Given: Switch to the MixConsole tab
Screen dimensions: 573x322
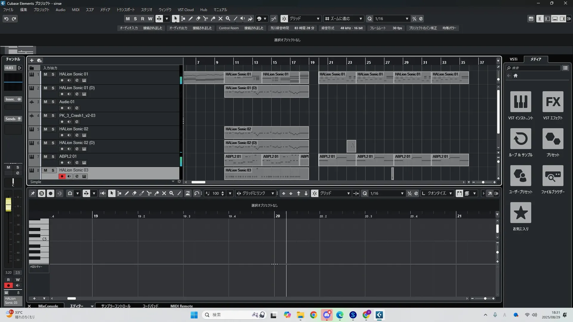Looking at the screenshot, I should 48,306.
